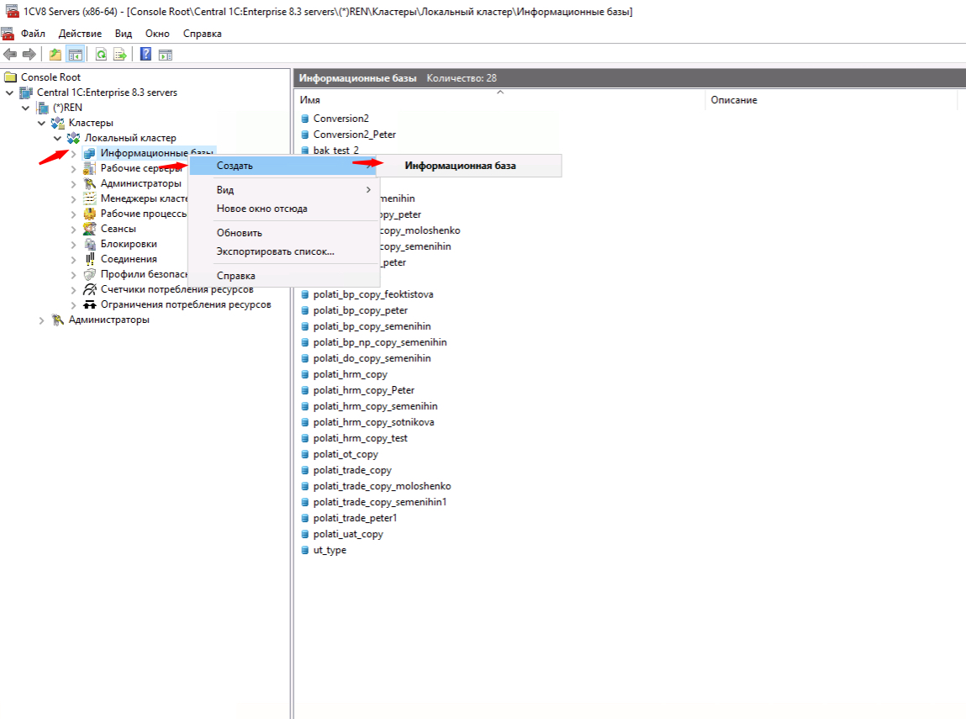Click the Описание column header
Viewport: 966px width, 719px height.
(x=831, y=100)
